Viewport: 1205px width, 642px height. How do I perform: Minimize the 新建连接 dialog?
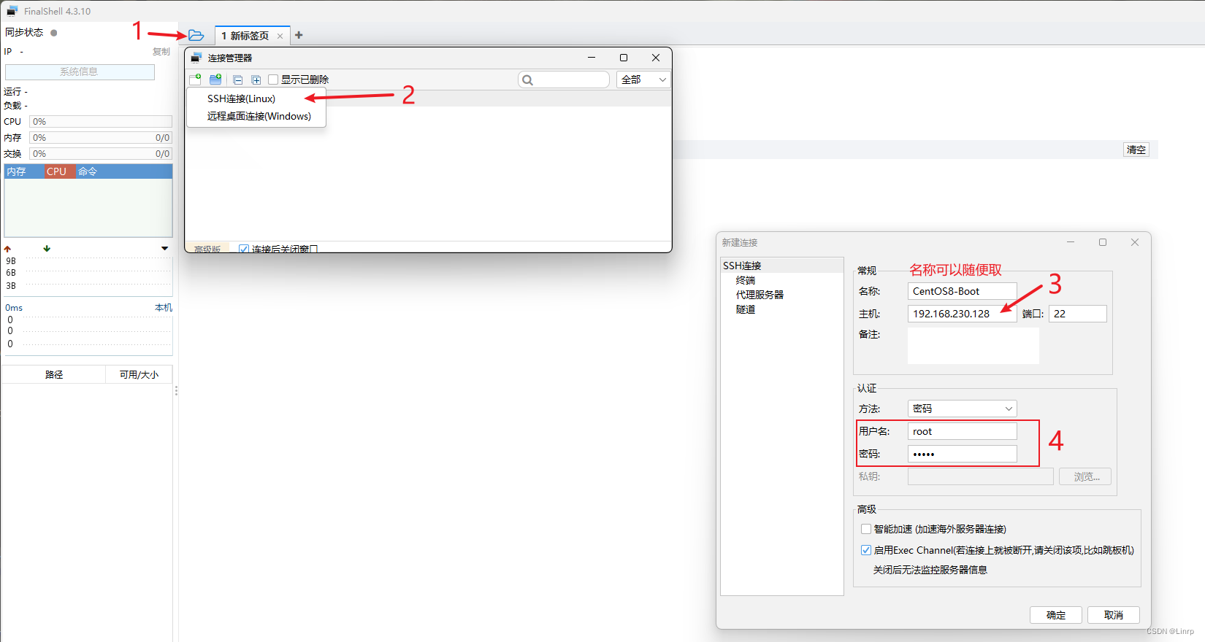pyautogui.click(x=1071, y=242)
